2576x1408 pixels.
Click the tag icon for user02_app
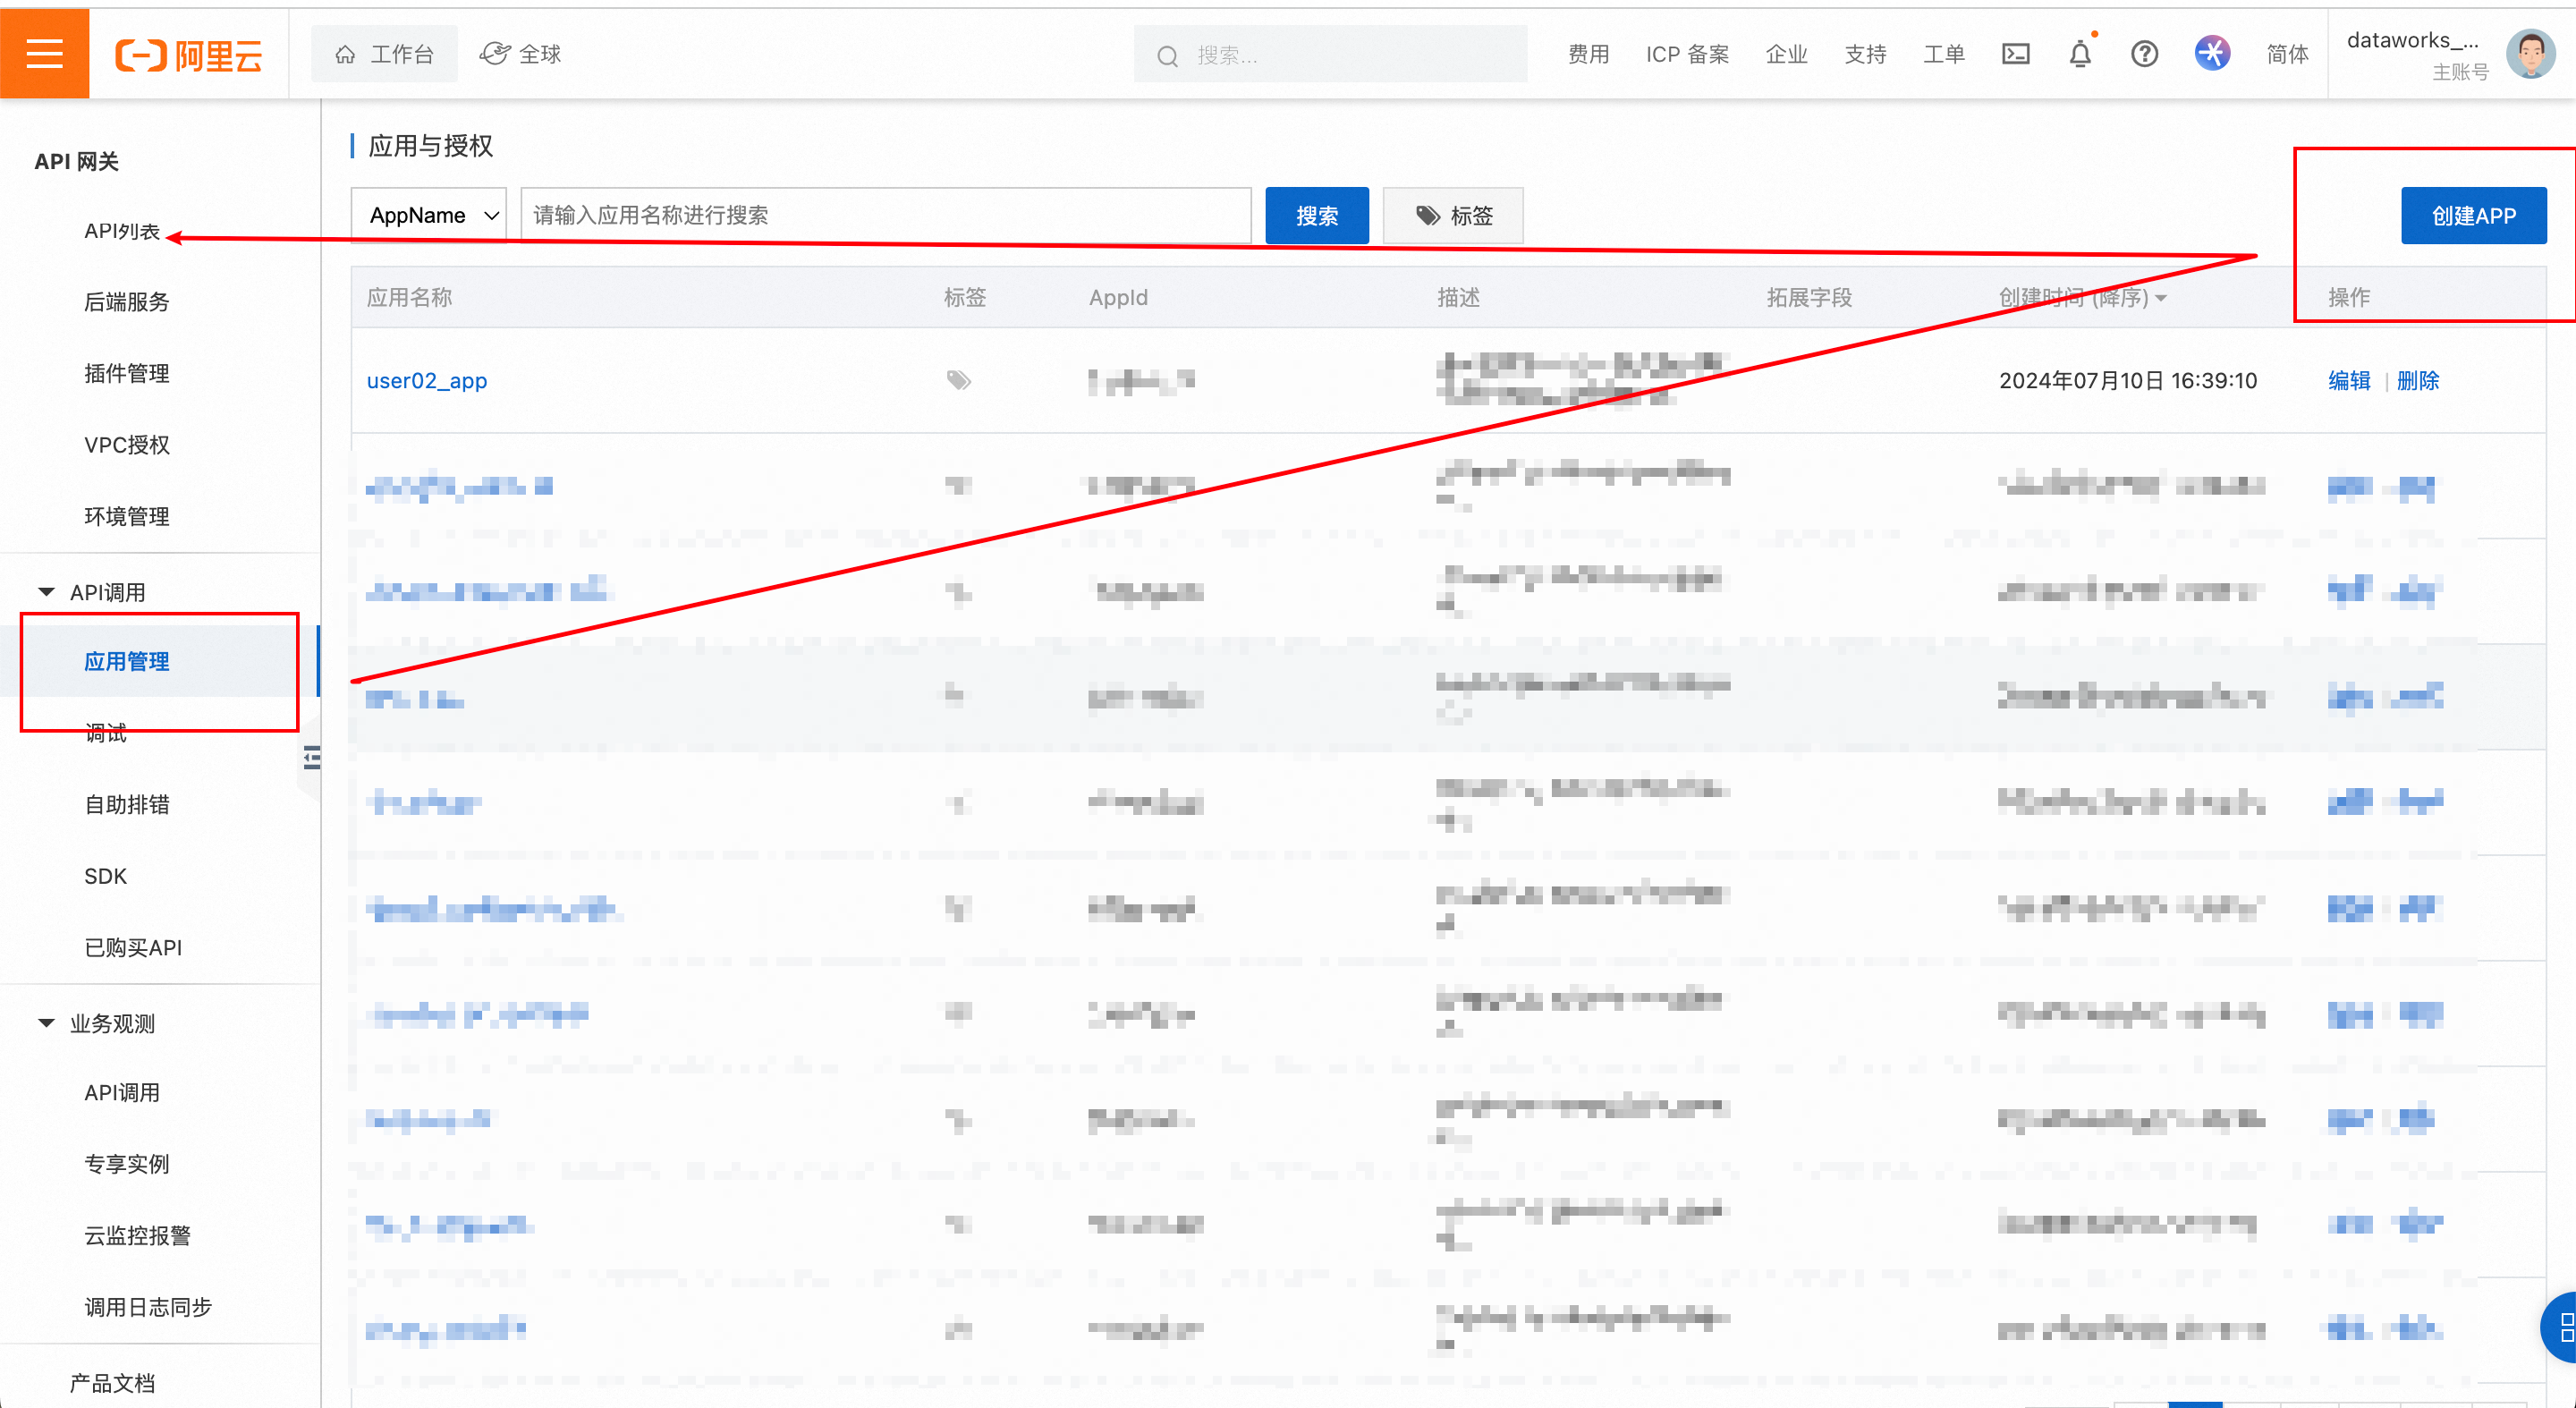pos(958,380)
